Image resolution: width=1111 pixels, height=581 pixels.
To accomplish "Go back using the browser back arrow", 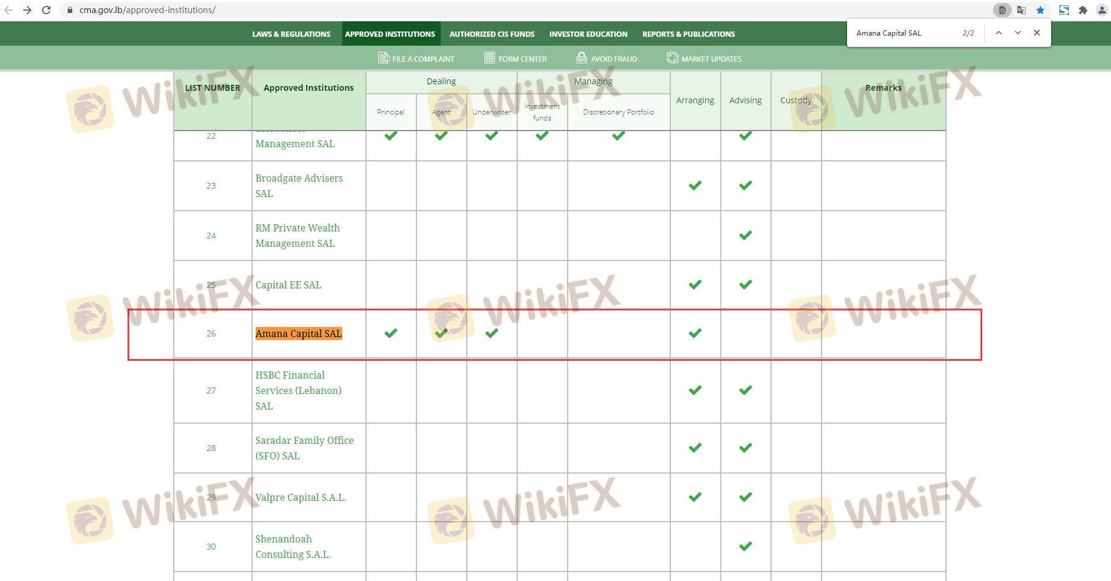I will click(x=8, y=10).
